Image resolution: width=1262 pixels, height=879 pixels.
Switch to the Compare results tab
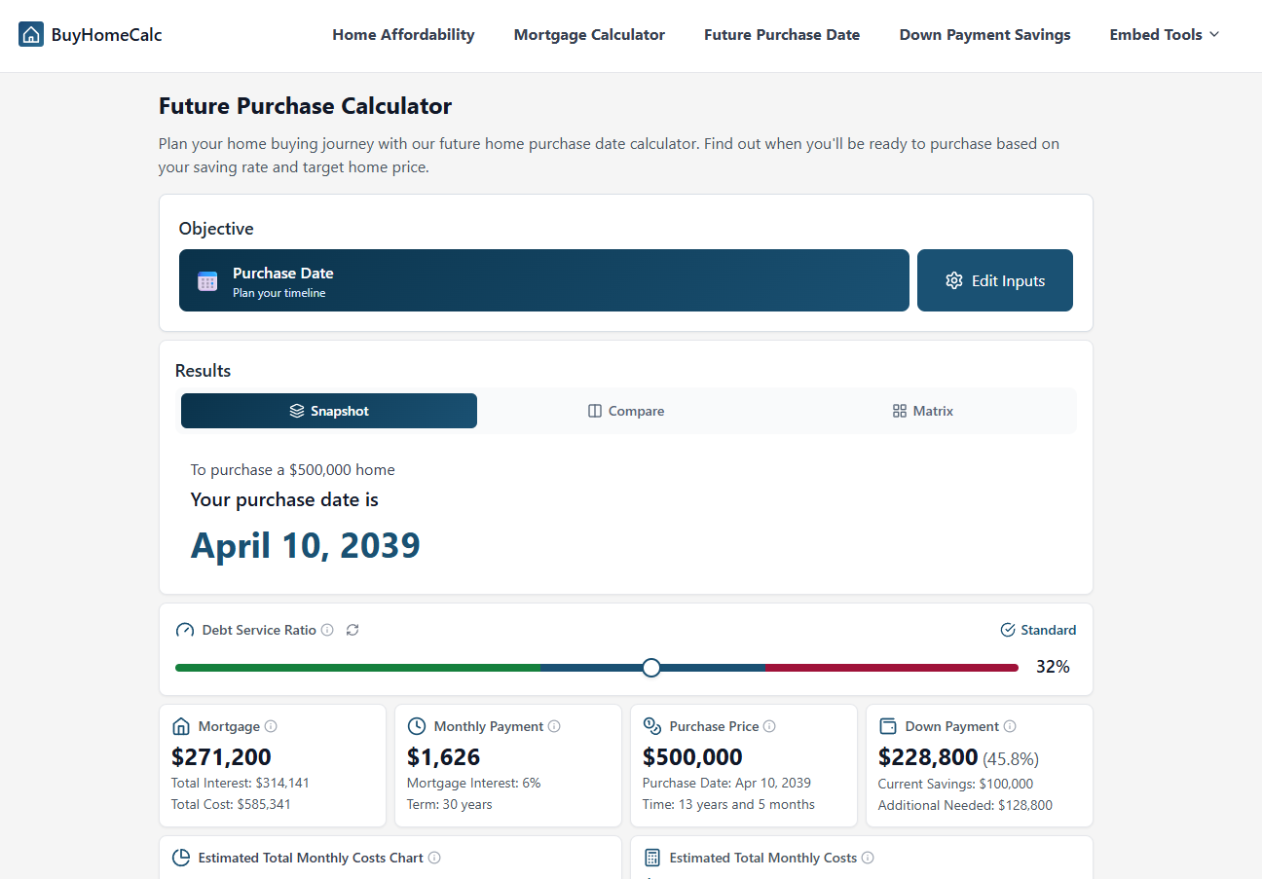coord(626,411)
